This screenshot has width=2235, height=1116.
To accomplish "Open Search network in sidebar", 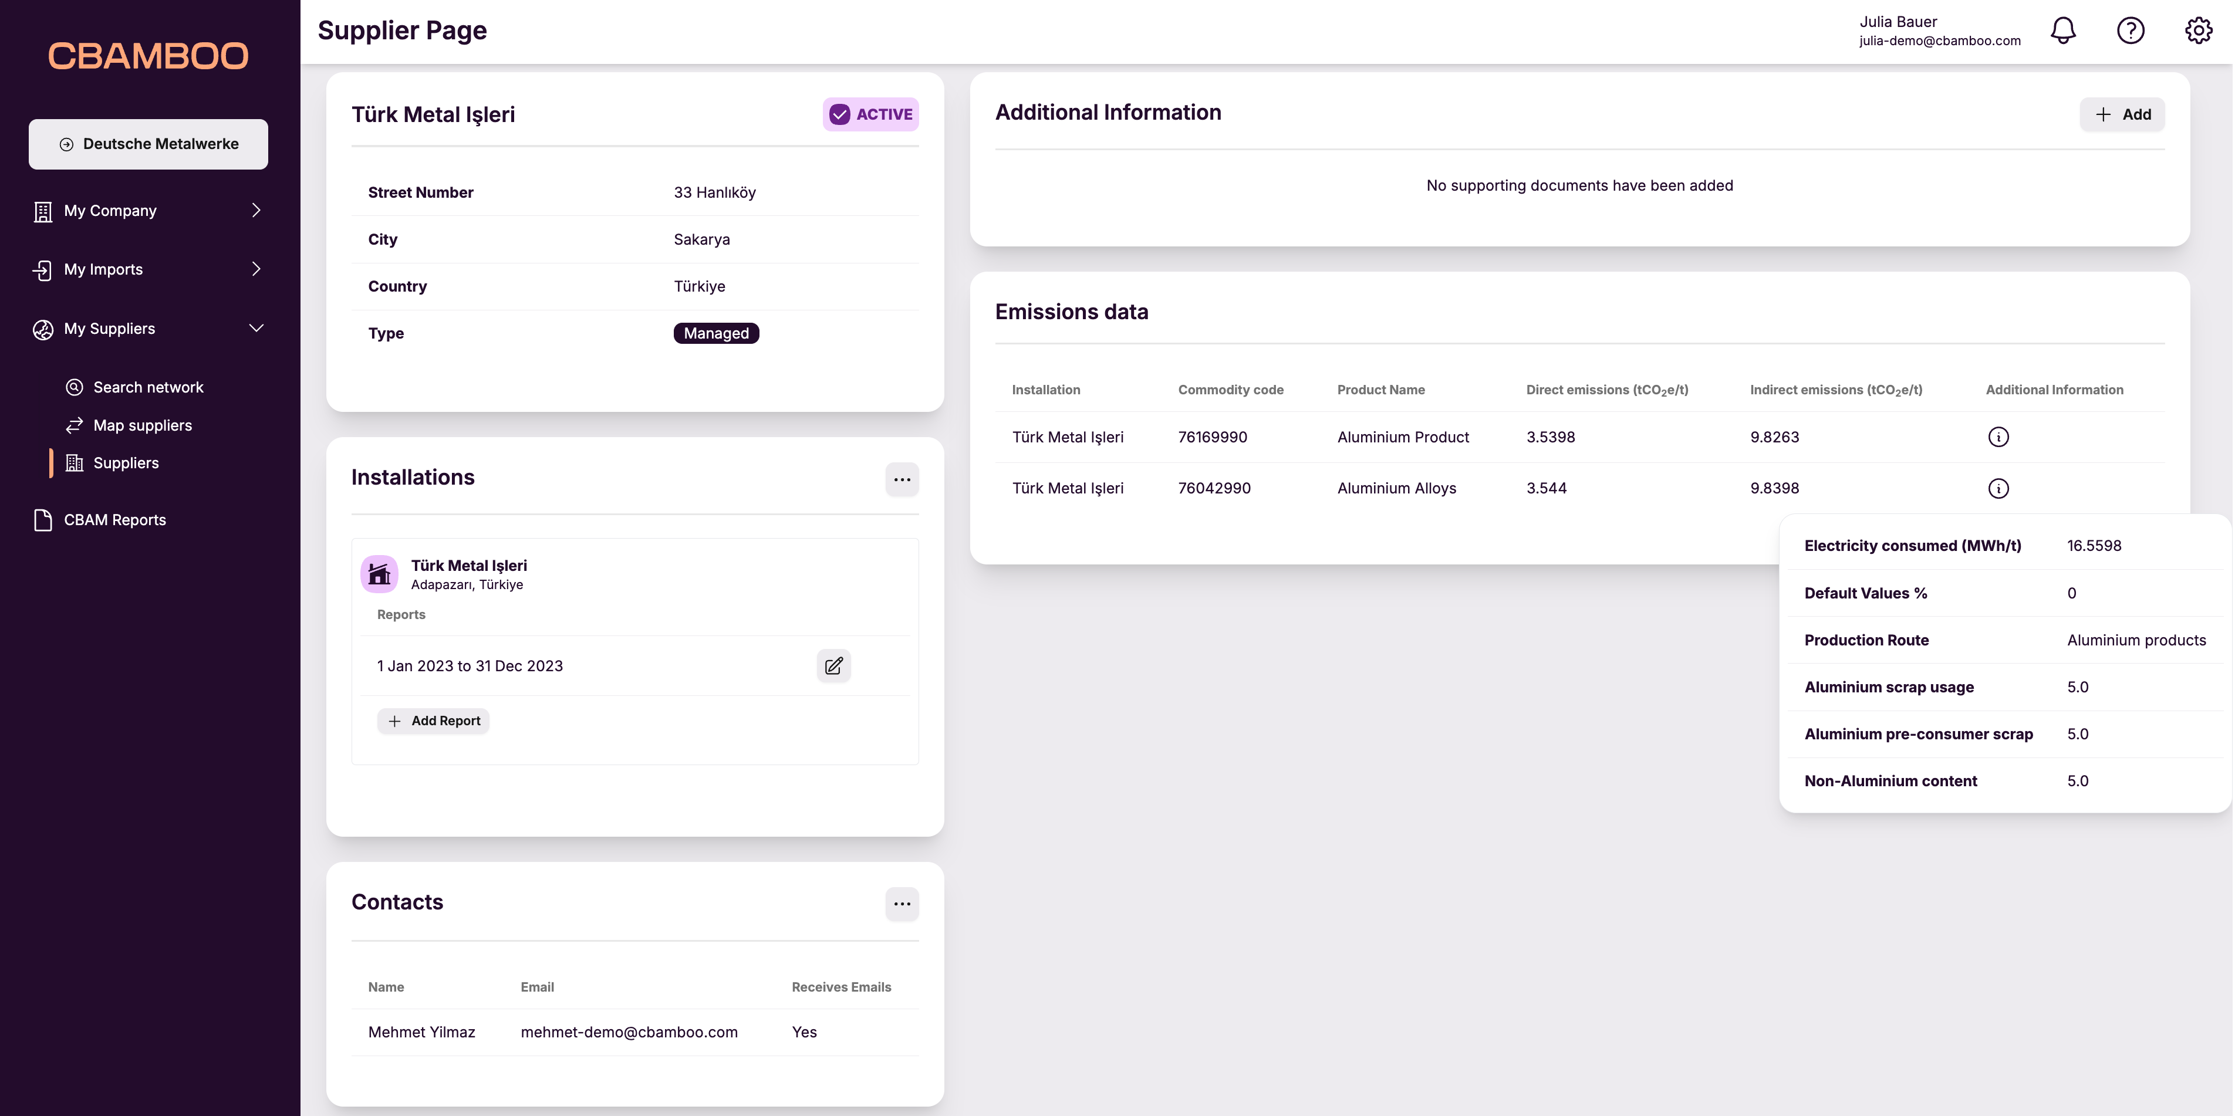I will click(x=147, y=388).
